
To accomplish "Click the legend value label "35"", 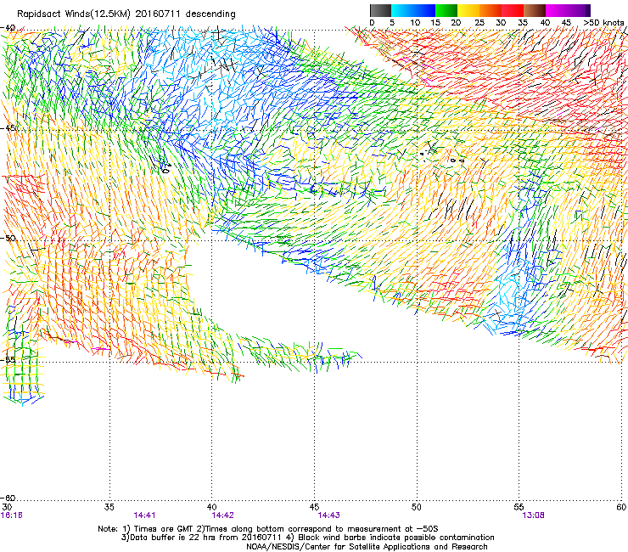I will coord(523,22).
